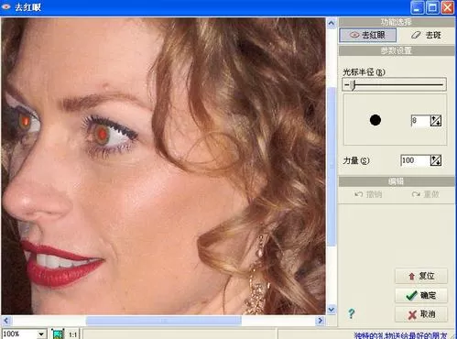The height and width of the screenshot is (339, 457).
Task: Click the eye icon in the title bar
Action: point(5,6)
